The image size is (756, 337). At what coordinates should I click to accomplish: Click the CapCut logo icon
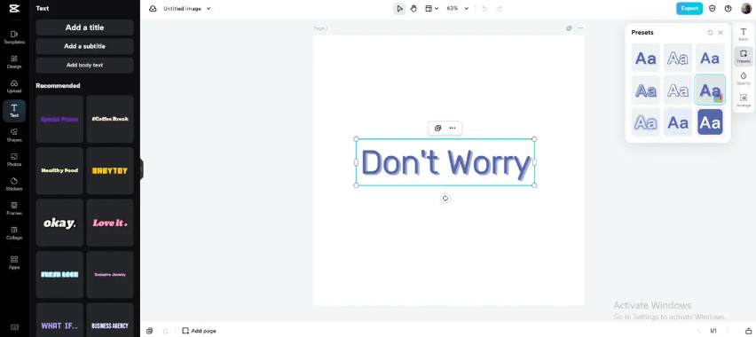[x=14, y=8]
